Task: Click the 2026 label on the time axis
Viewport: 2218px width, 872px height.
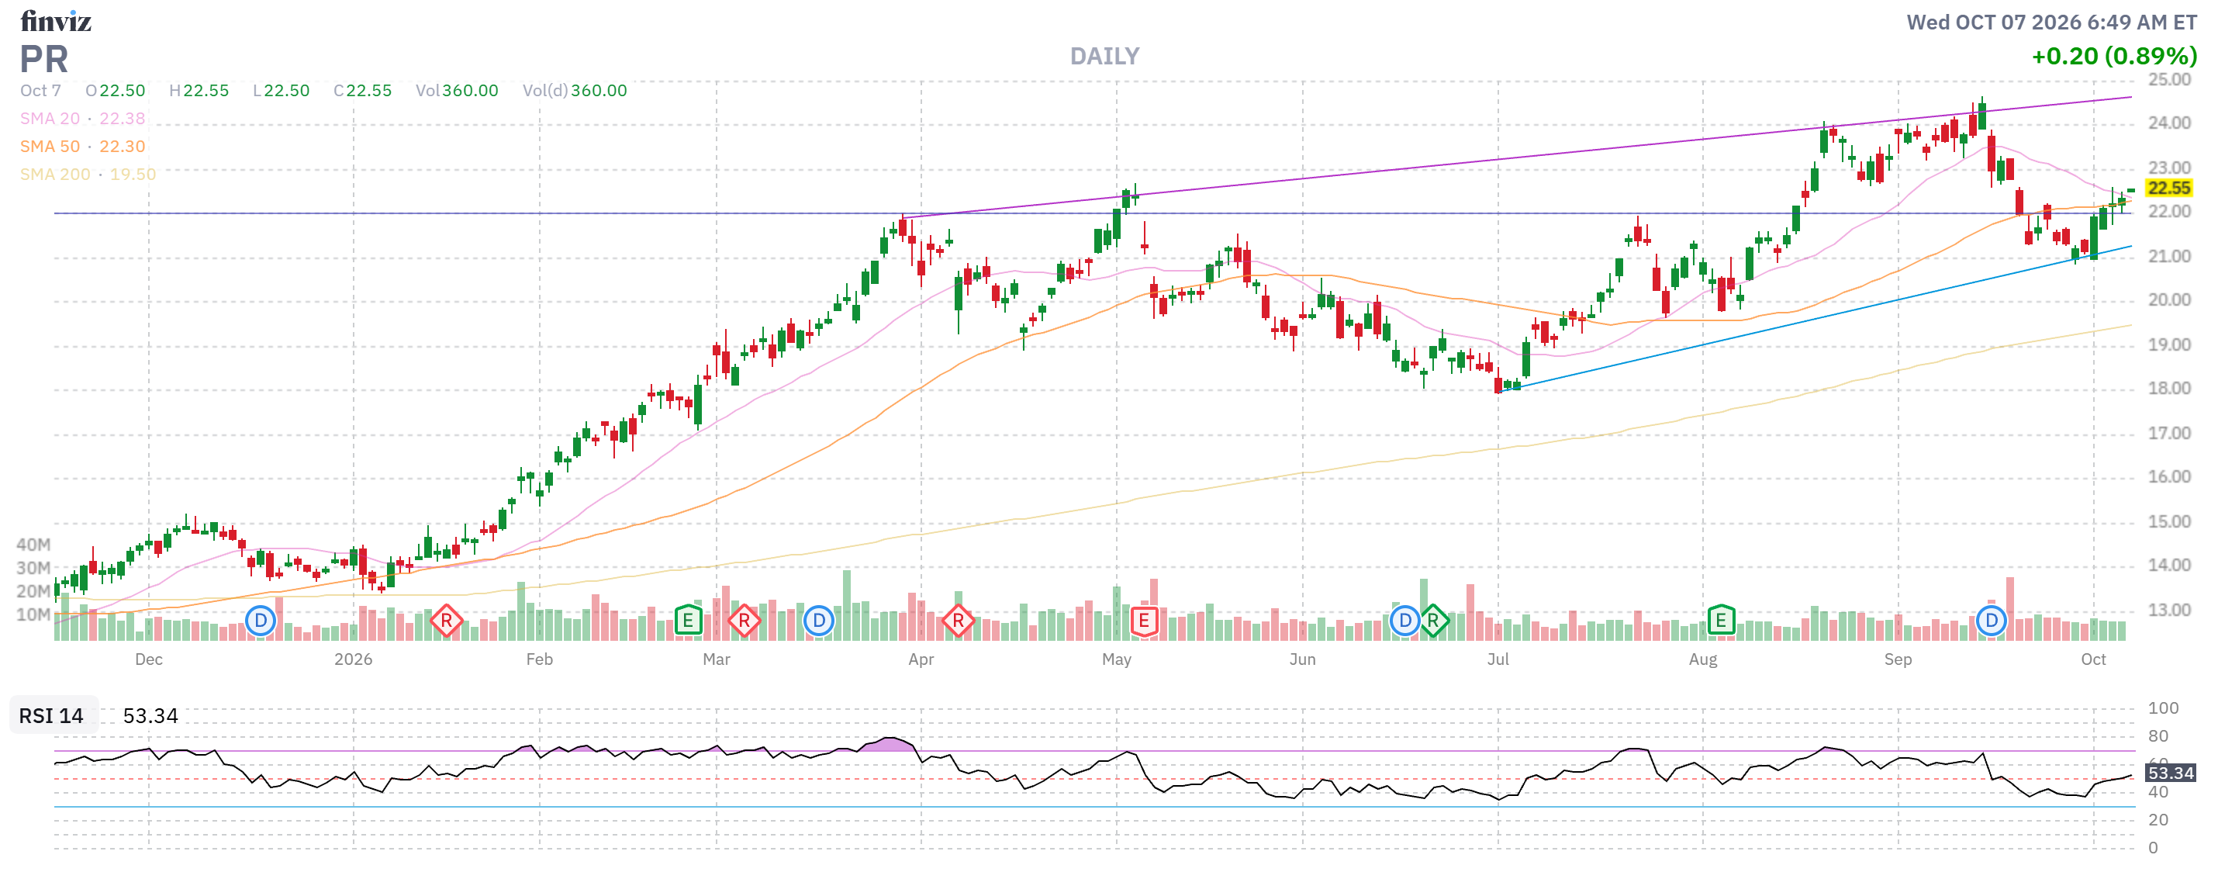Action: (353, 659)
